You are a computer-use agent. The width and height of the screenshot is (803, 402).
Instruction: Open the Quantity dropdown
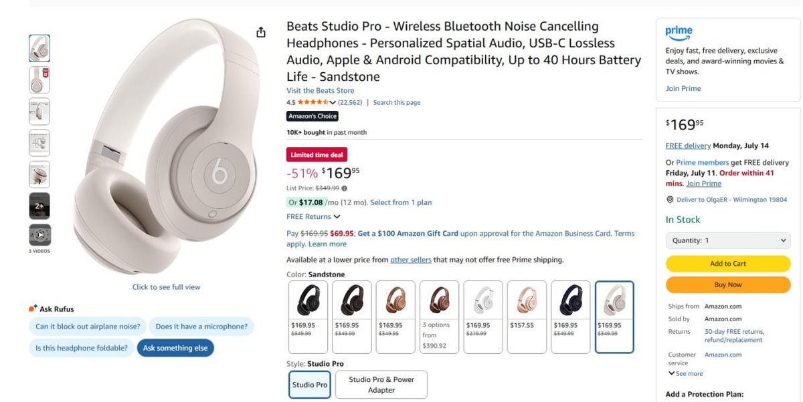click(x=728, y=240)
